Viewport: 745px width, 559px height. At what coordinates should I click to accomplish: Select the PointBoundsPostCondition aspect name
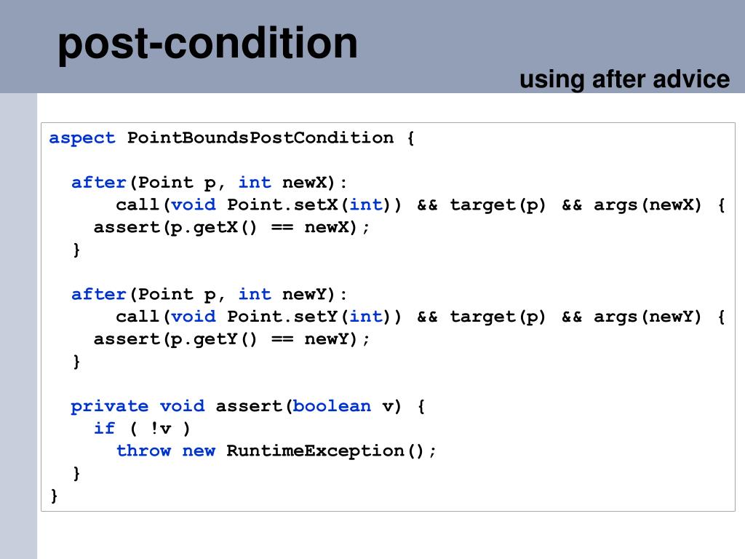coord(260,138)
